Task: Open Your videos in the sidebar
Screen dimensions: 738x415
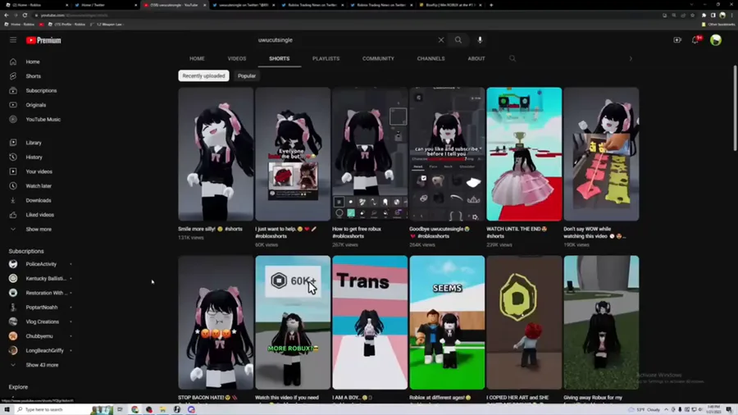Action: (x=39, y=171)
